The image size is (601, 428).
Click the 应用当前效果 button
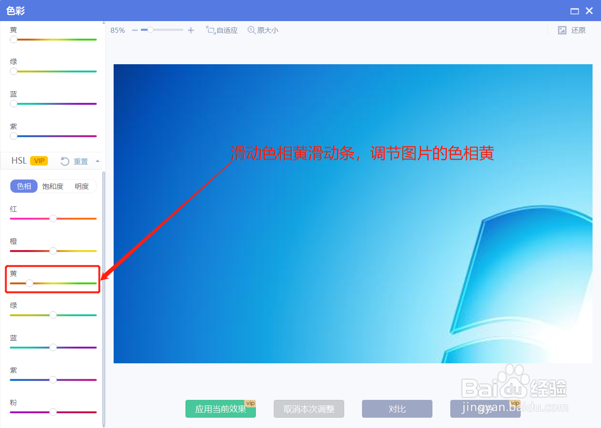point(221,409)
